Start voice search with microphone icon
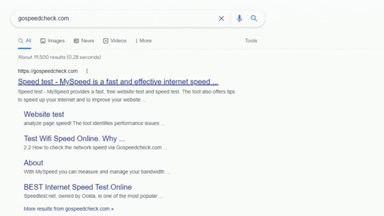This screenshot has width=384, height=216. click(239, 19)
